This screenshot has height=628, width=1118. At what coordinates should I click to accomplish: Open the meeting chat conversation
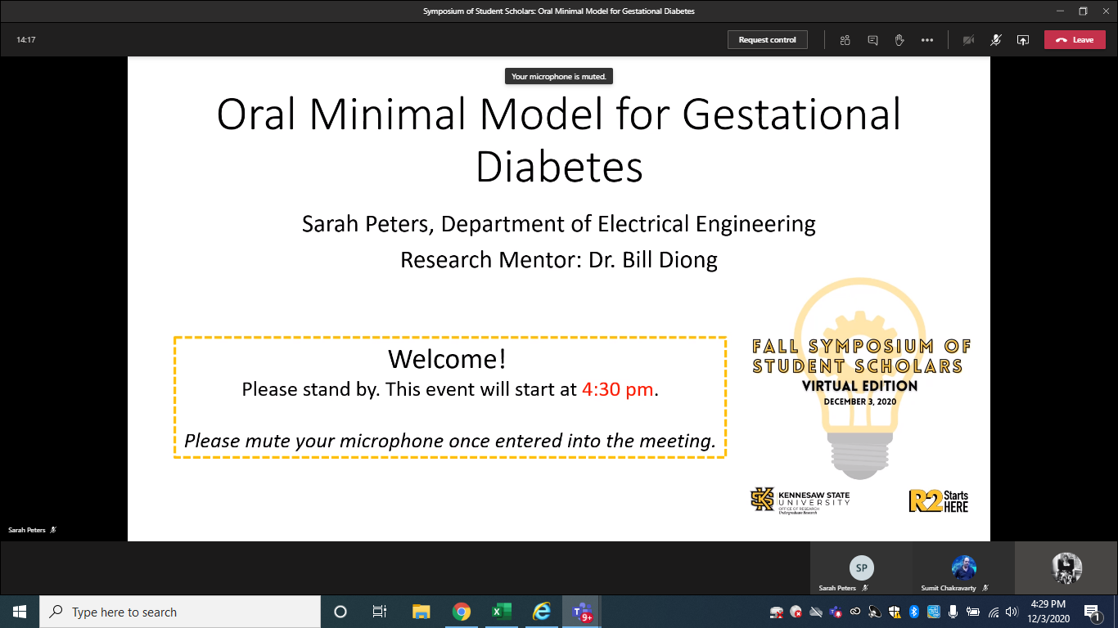(x=872, y=40)
